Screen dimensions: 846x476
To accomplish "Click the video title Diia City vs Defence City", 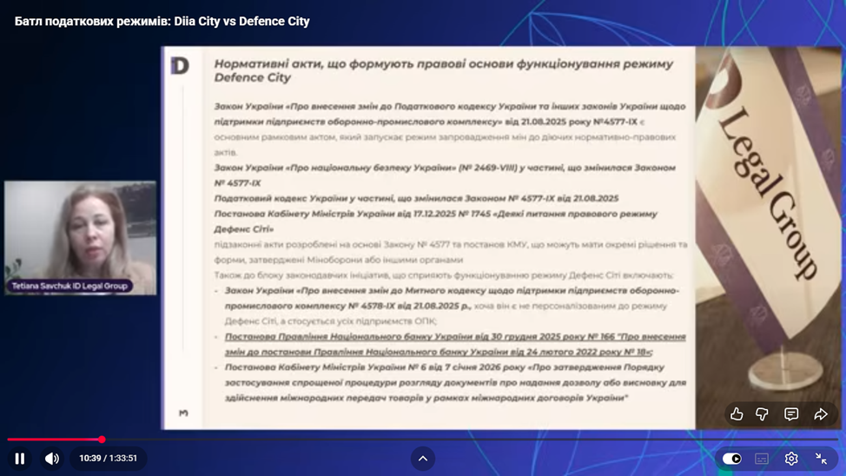I will coord(162,21).
